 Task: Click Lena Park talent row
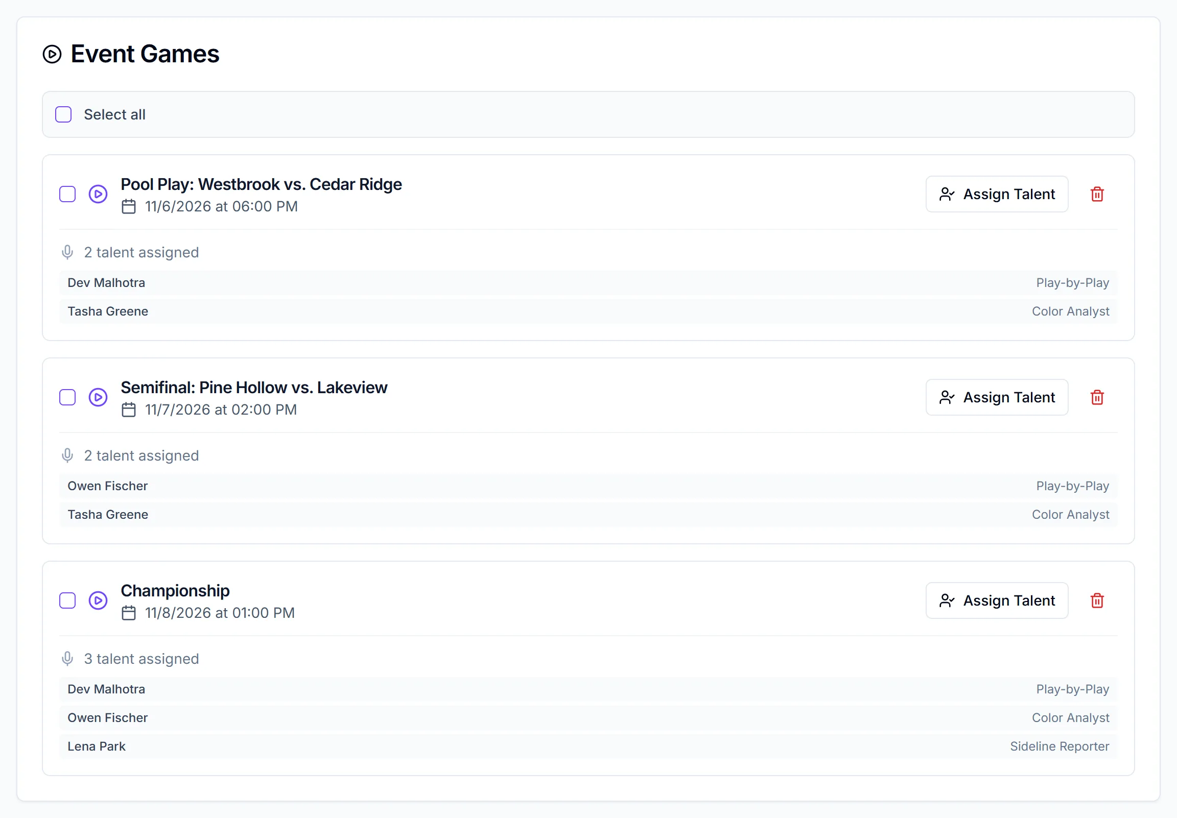(588, 746)
